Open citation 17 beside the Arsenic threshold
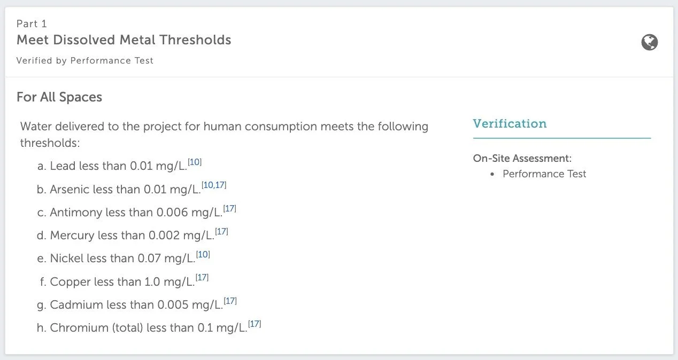Image resolution: width=678 pixels, height=360 pixels. (220, 185)
